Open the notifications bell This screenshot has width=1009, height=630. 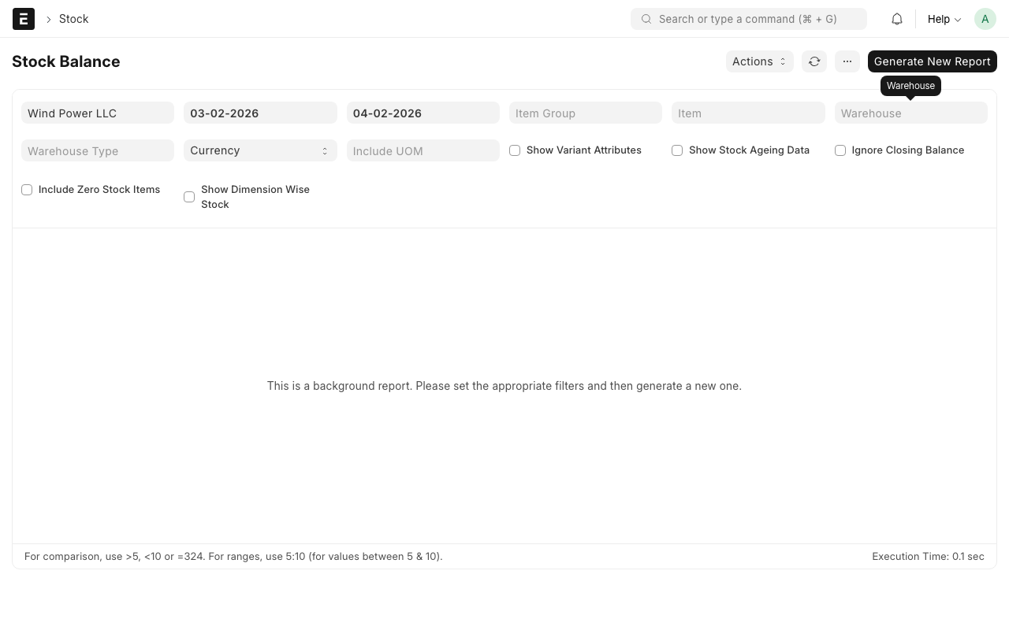[897, 19]
